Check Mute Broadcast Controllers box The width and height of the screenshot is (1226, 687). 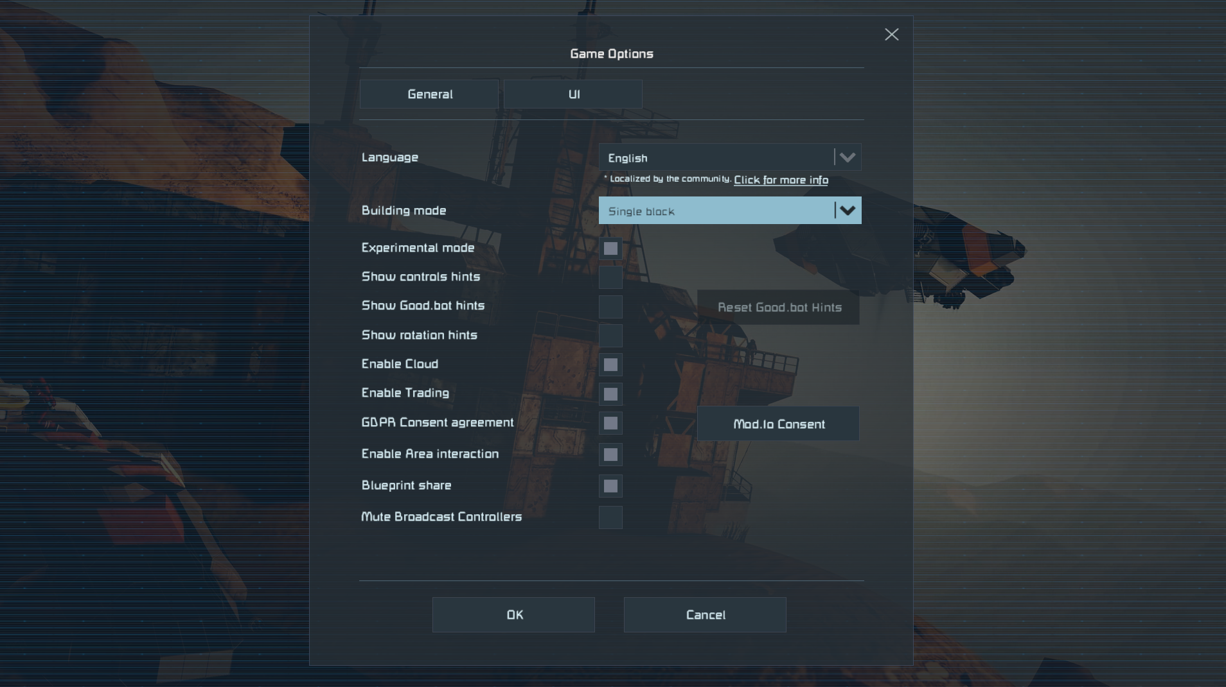tap(610, 517)
